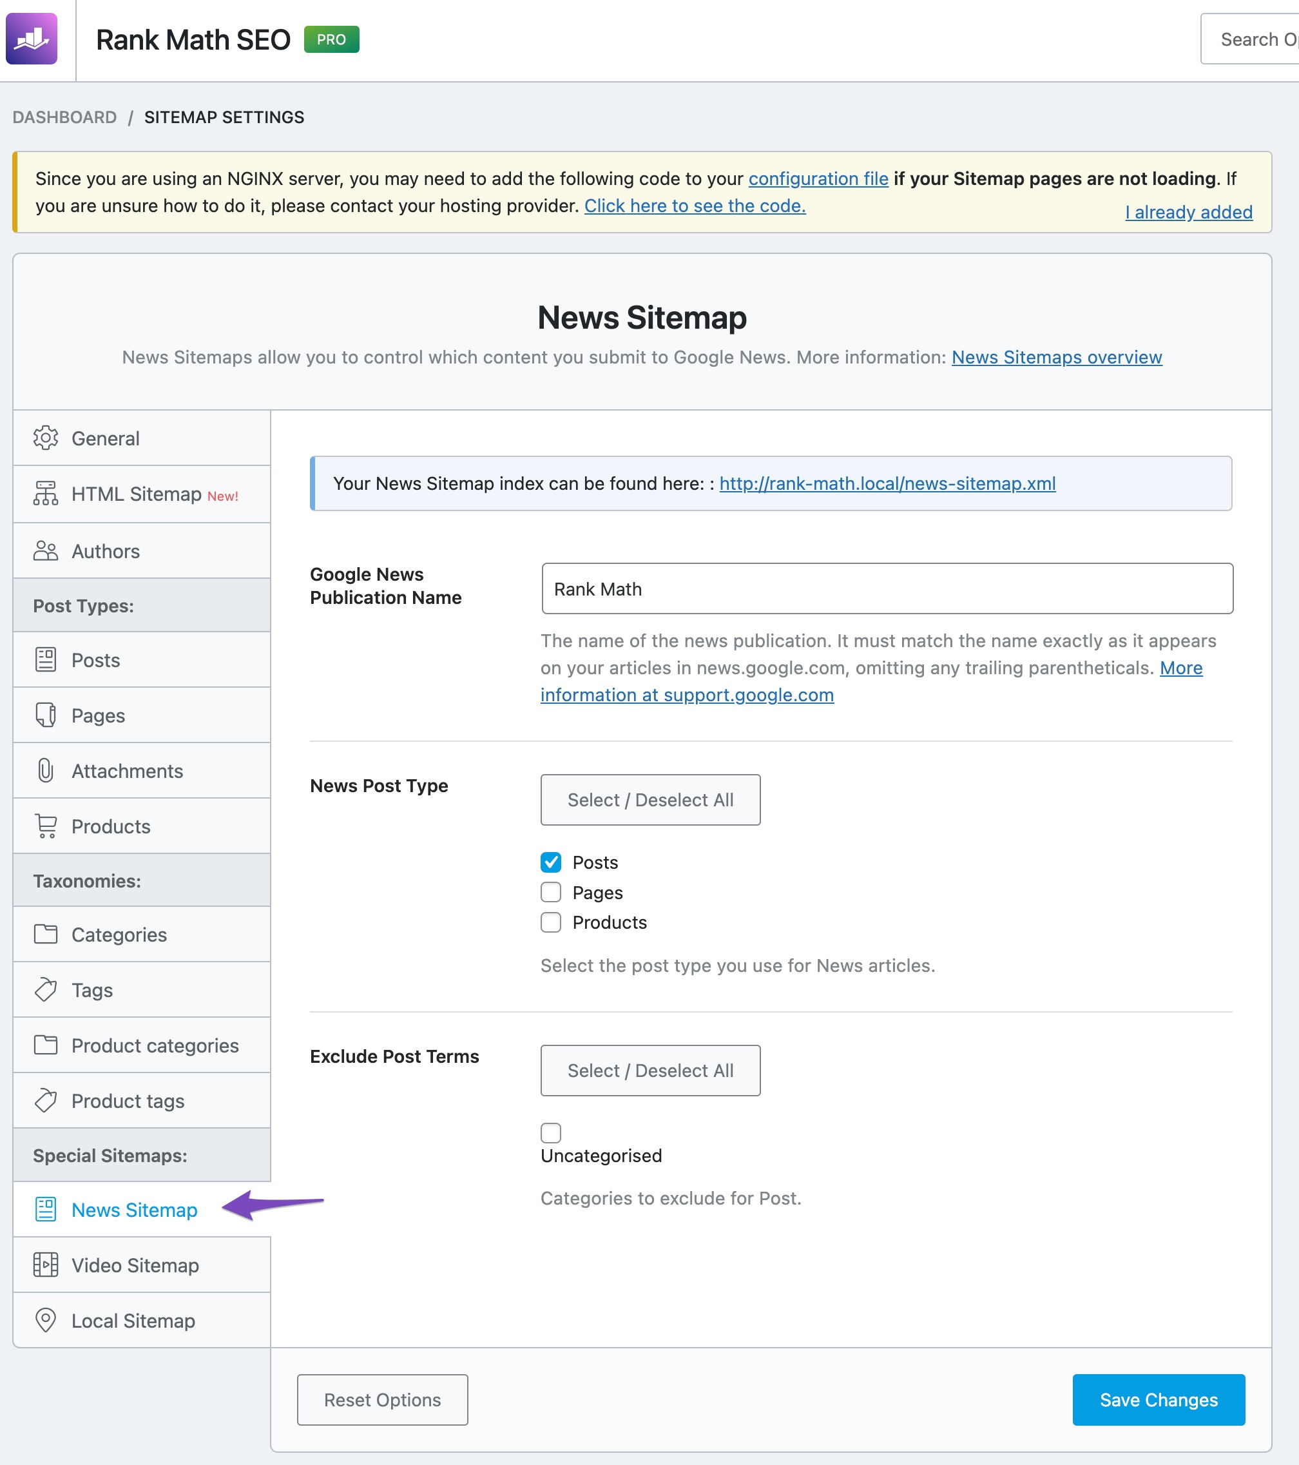Save changes to News Sitemap settings

tap(1155, 1399)
